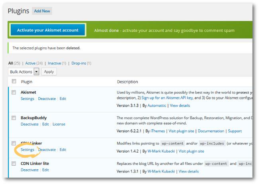Edit the CDN Linker plugin
Screen dimensions: 259x184
point(63,150)
